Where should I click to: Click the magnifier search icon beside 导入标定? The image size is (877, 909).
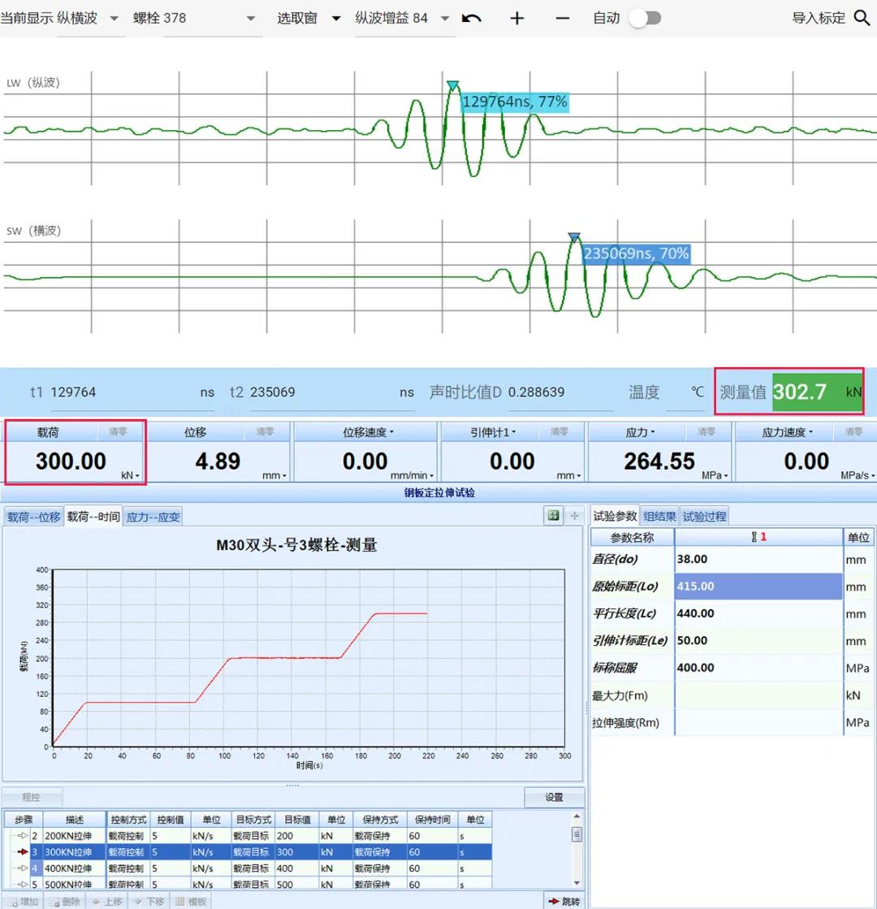(x=862, y=18)
